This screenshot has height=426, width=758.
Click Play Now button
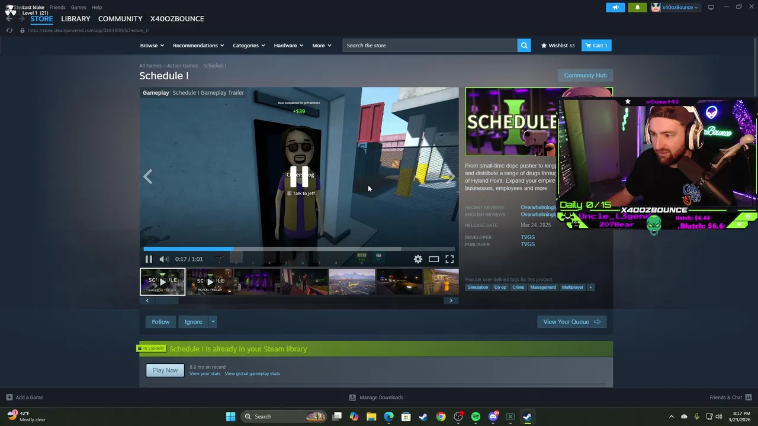click(x=165, y=370)
